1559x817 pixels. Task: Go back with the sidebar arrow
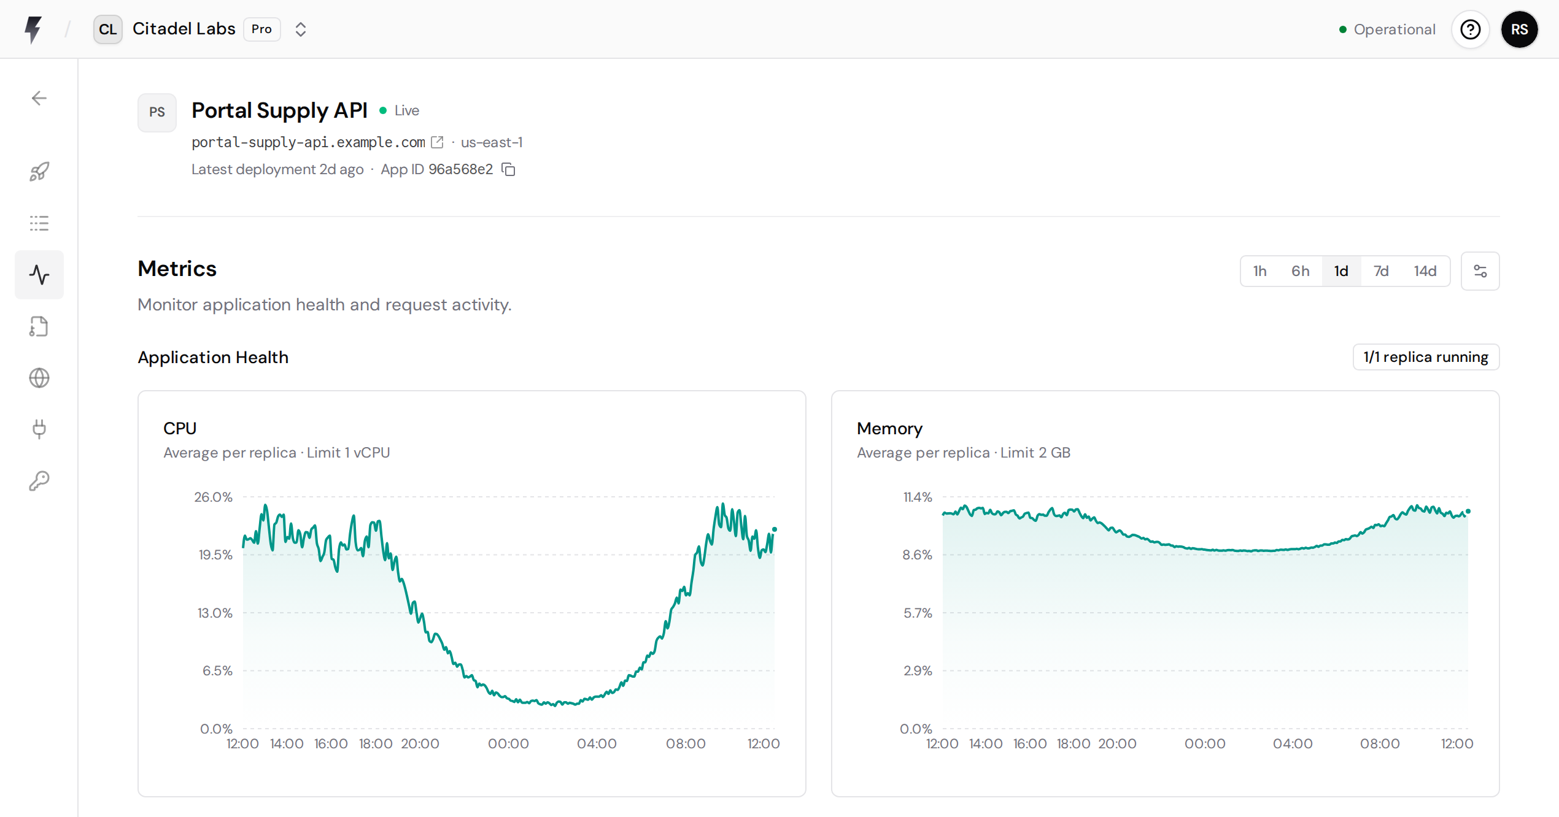(39, 98)
